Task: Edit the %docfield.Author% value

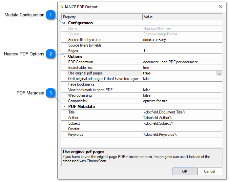Action: 182,118
